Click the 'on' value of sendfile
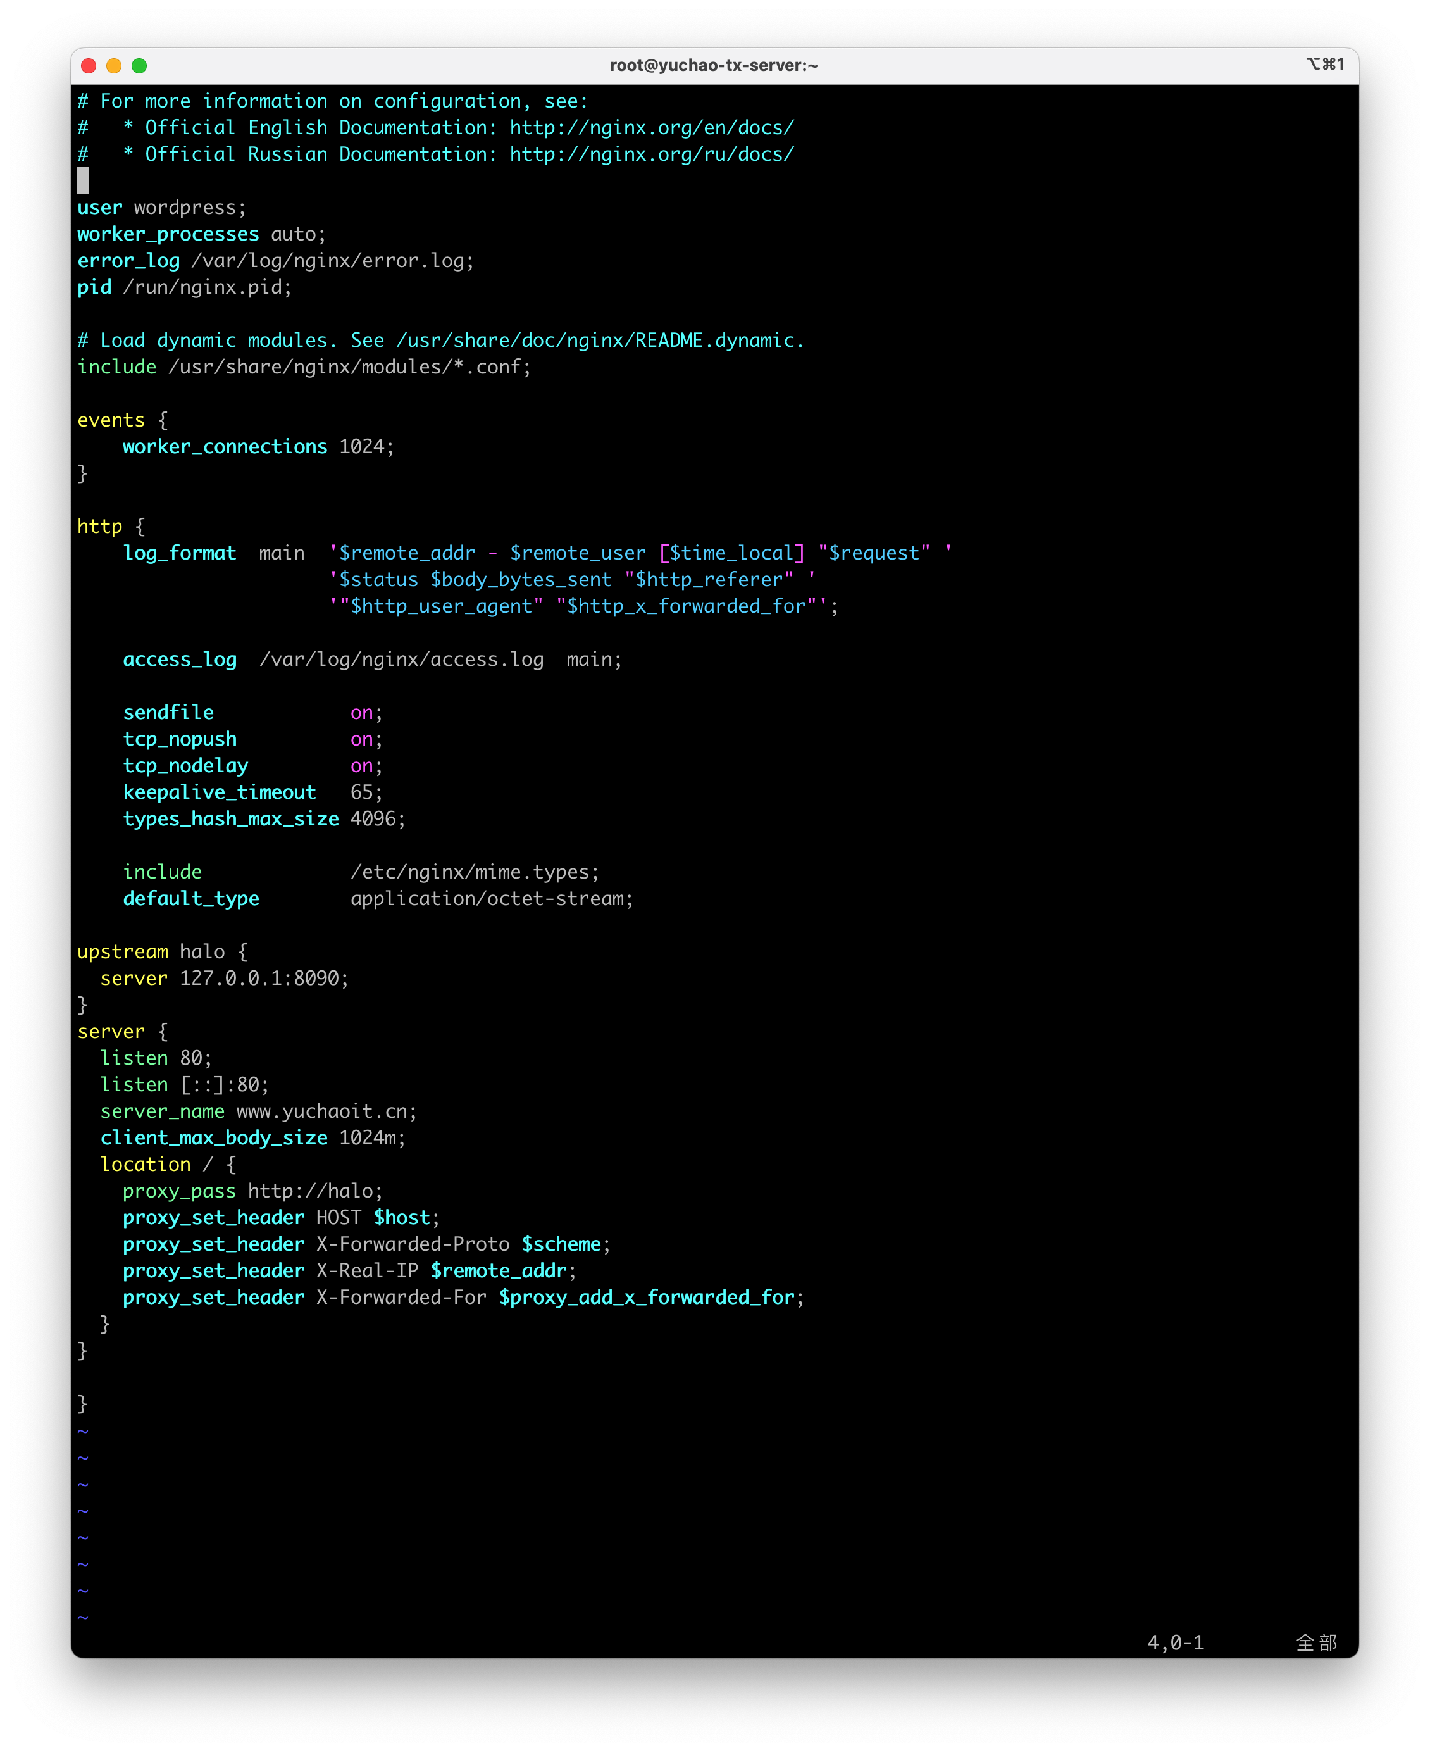Screen dimensions: 1430x1752 362,713
